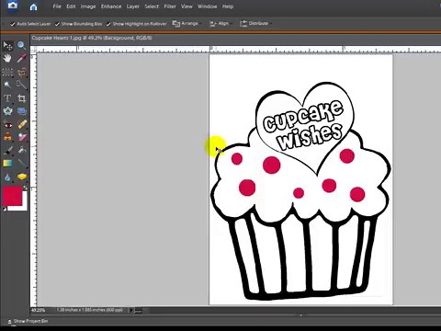
Task: Toggle Auto Select Layer checkbox
Action: pos(13,24)
